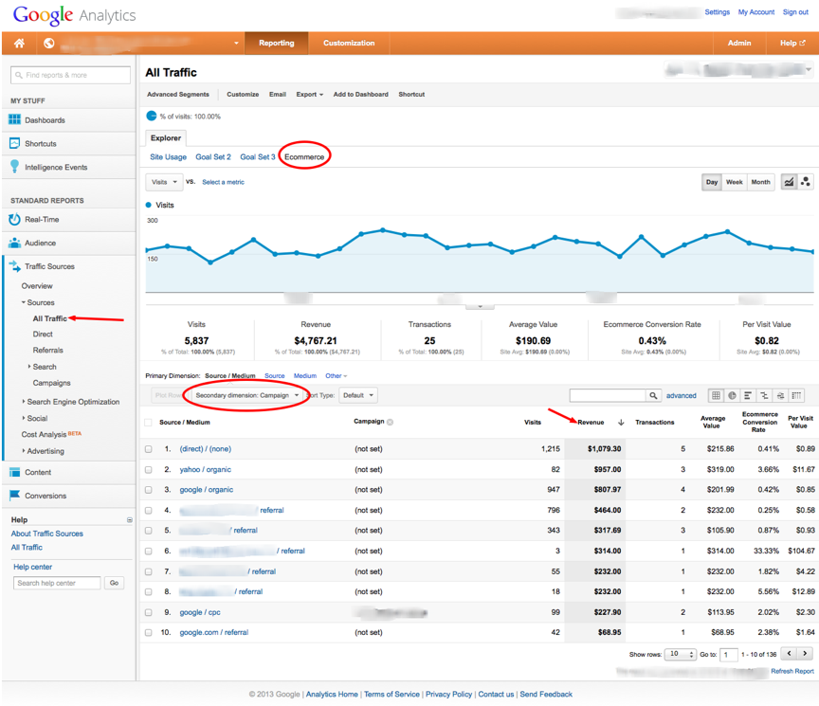This screenshot has height=706, width=819.
Task: Open the Show rows dropdown
Action: pos(679,654)
